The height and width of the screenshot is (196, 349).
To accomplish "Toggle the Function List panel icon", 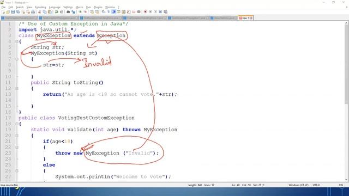I will [129, 11].
